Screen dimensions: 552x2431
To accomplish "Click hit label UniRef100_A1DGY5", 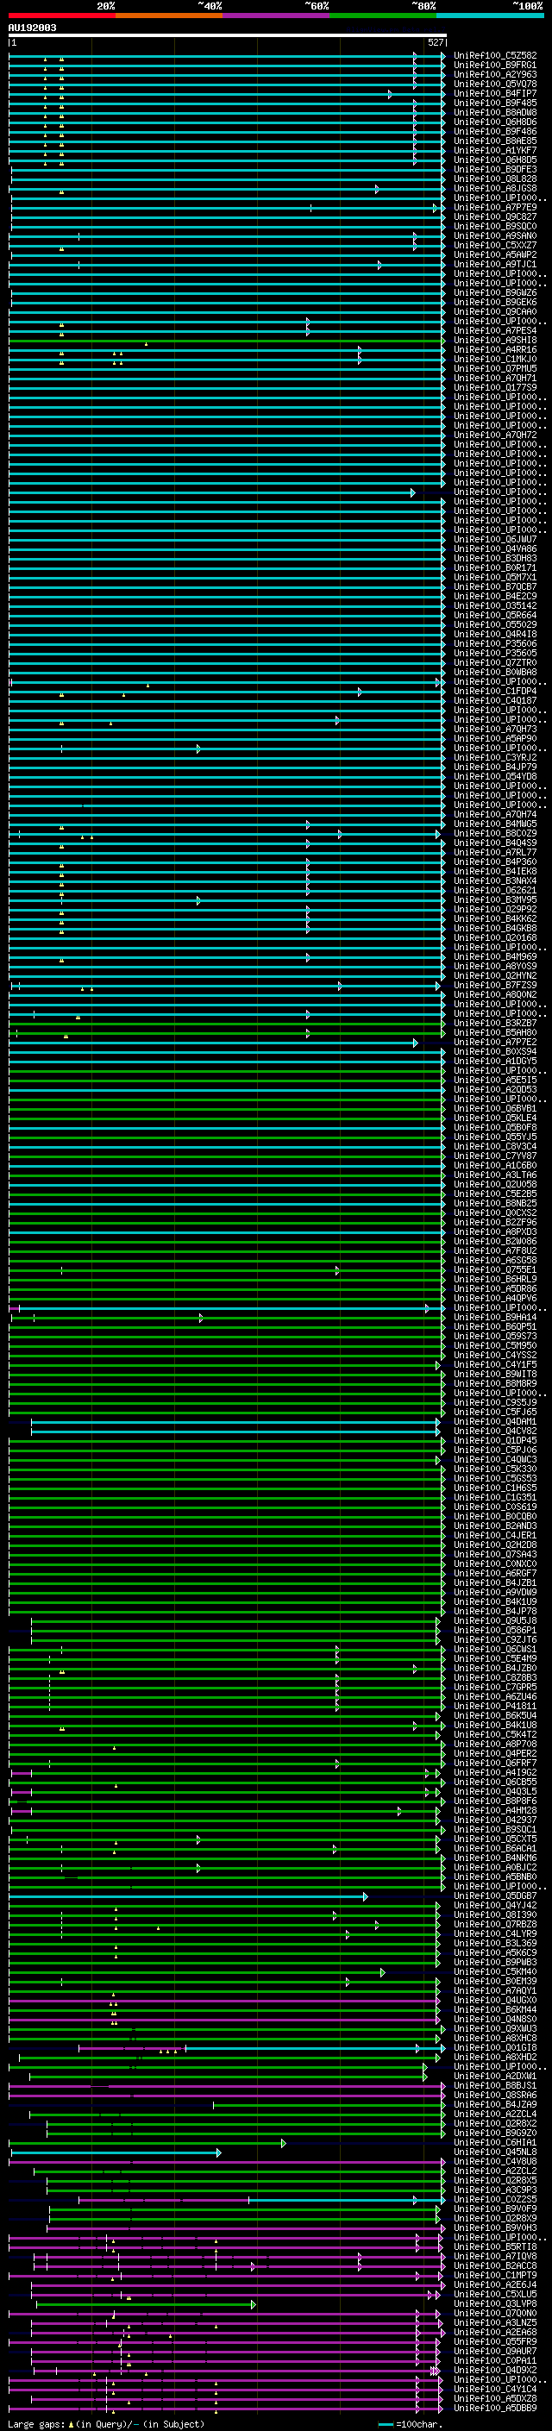I will pos(495,1061).
